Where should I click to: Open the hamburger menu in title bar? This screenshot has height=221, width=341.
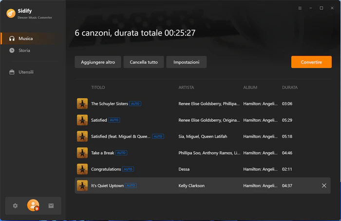(x=300, y=8)
